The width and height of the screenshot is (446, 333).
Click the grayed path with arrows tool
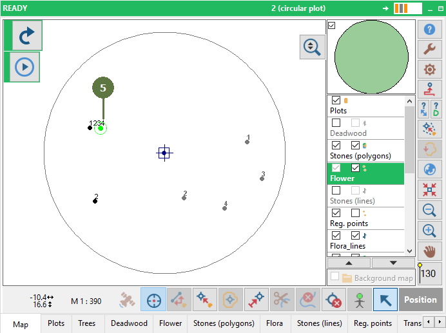coord(179,300)
